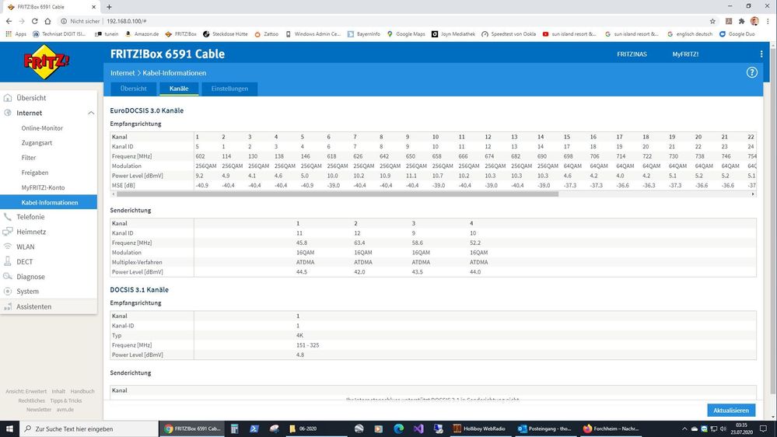Open Filter in the sidebar
777x437 pixels.
pos(29,158)
